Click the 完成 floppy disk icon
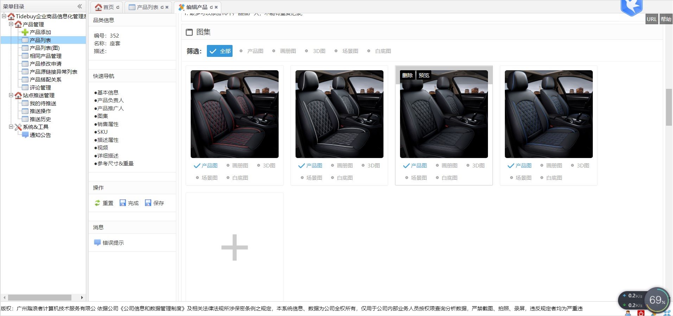Screen dimensions: 673x316 point(123,203)
